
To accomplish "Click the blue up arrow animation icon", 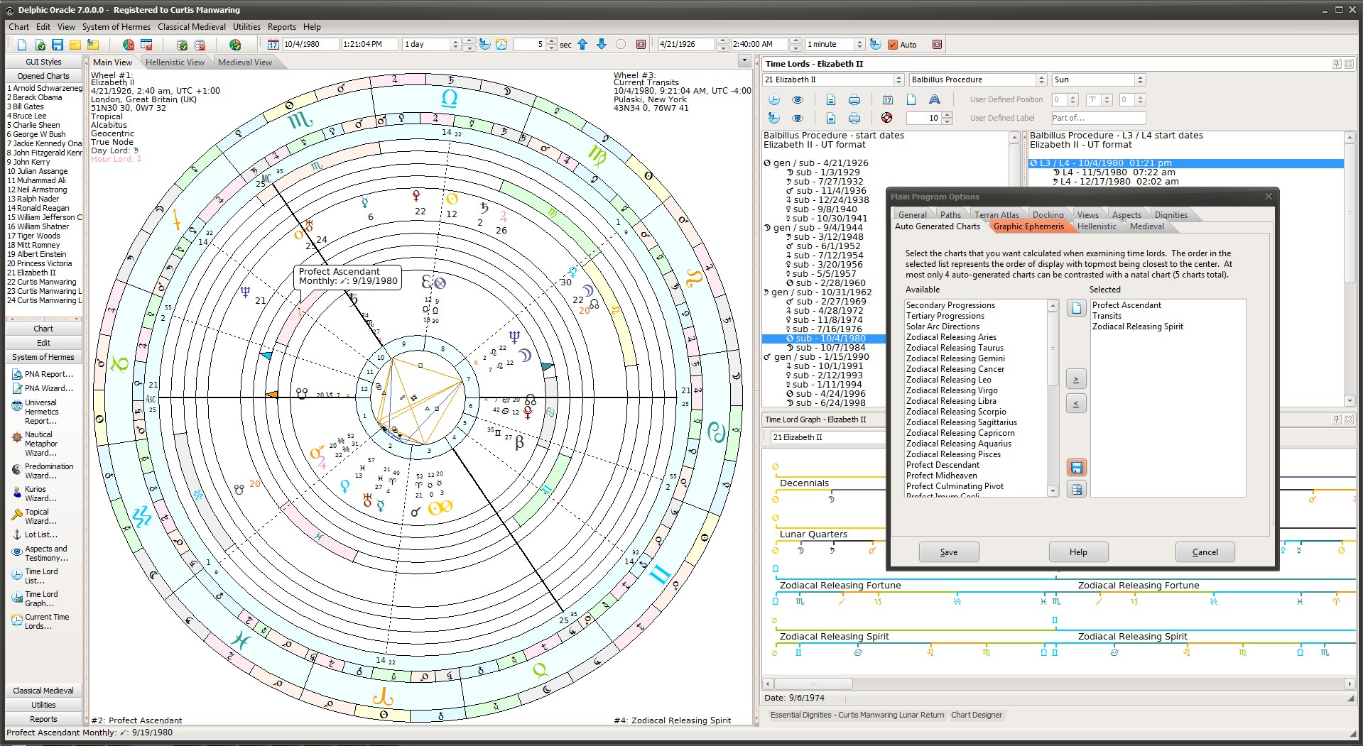I will pos(582,45).
